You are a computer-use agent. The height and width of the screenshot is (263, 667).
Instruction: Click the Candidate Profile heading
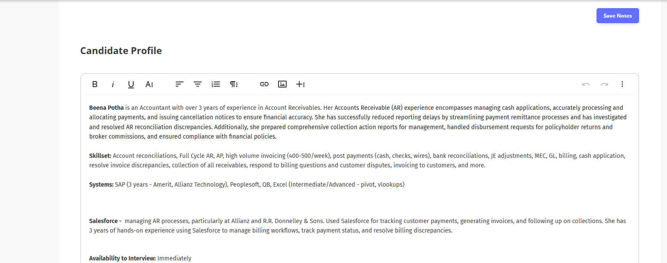click(121, 51)
